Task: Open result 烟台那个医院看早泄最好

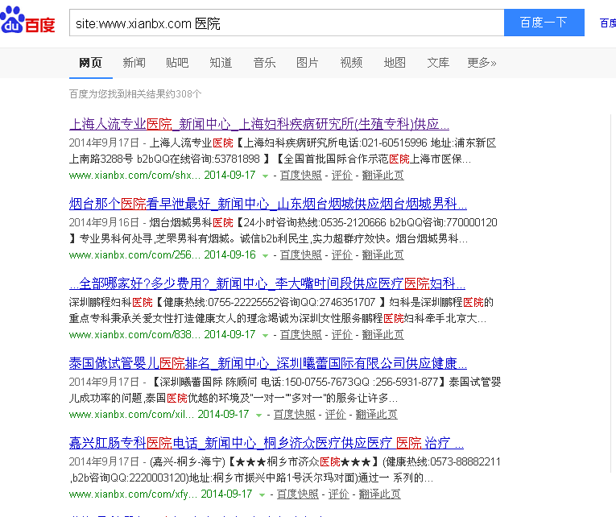Action: pyautogui.click(x=268, y=204)
